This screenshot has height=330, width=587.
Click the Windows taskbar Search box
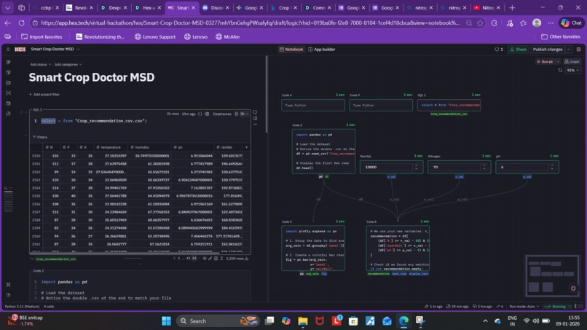point(217,321)
